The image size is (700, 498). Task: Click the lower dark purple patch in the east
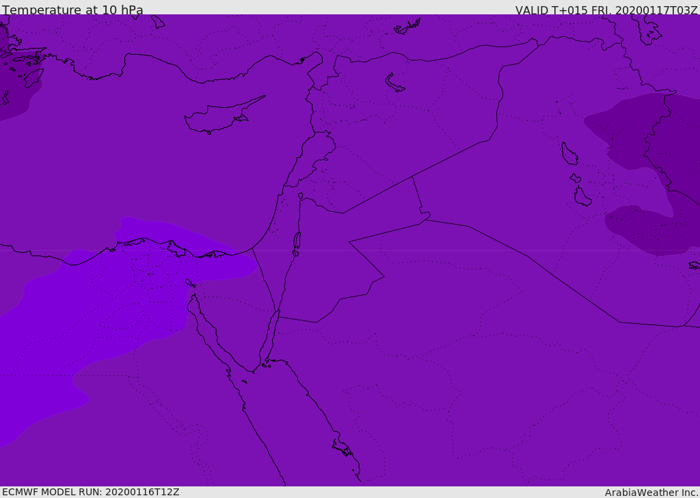649,229
